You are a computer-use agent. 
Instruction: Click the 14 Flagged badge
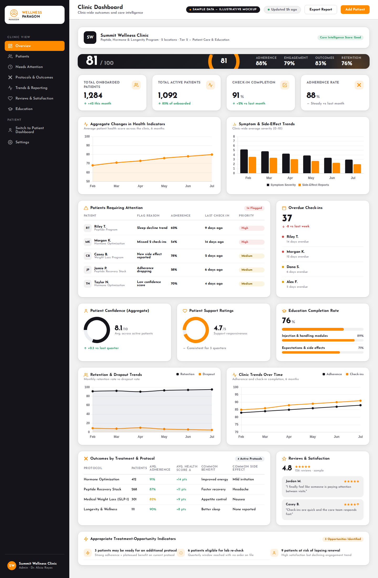click(254, 208)
